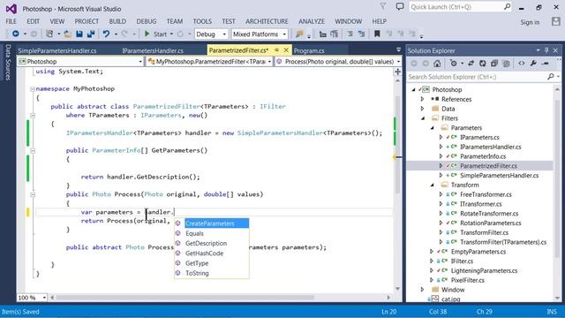Open the TOOLS menu

pyautogui.click(x=202, y=21)
